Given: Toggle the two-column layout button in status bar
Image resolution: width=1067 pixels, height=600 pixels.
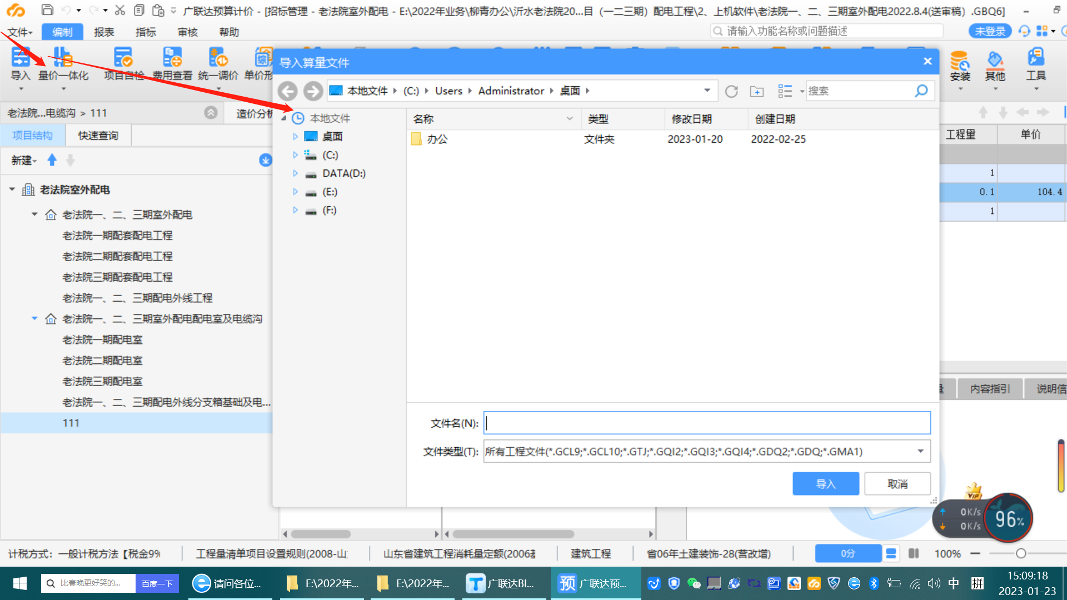Looking at the screenshot, I should [x=914, y=553].
